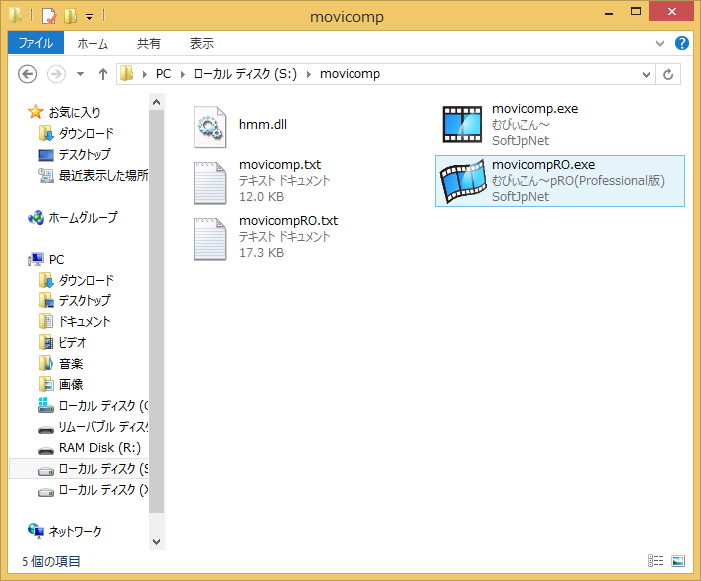The image size is (701, 581).
Task: Click the New Folder icon in title bar
Action: point(70,17)
